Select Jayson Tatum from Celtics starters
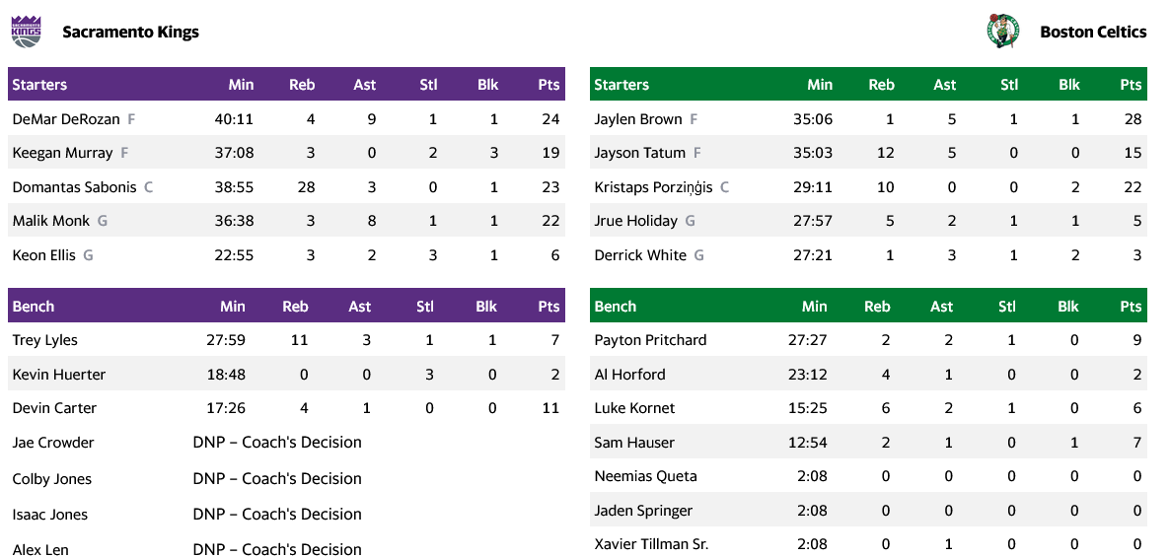This screenshot has width=1170, height=558. click(x=639, y=153)
